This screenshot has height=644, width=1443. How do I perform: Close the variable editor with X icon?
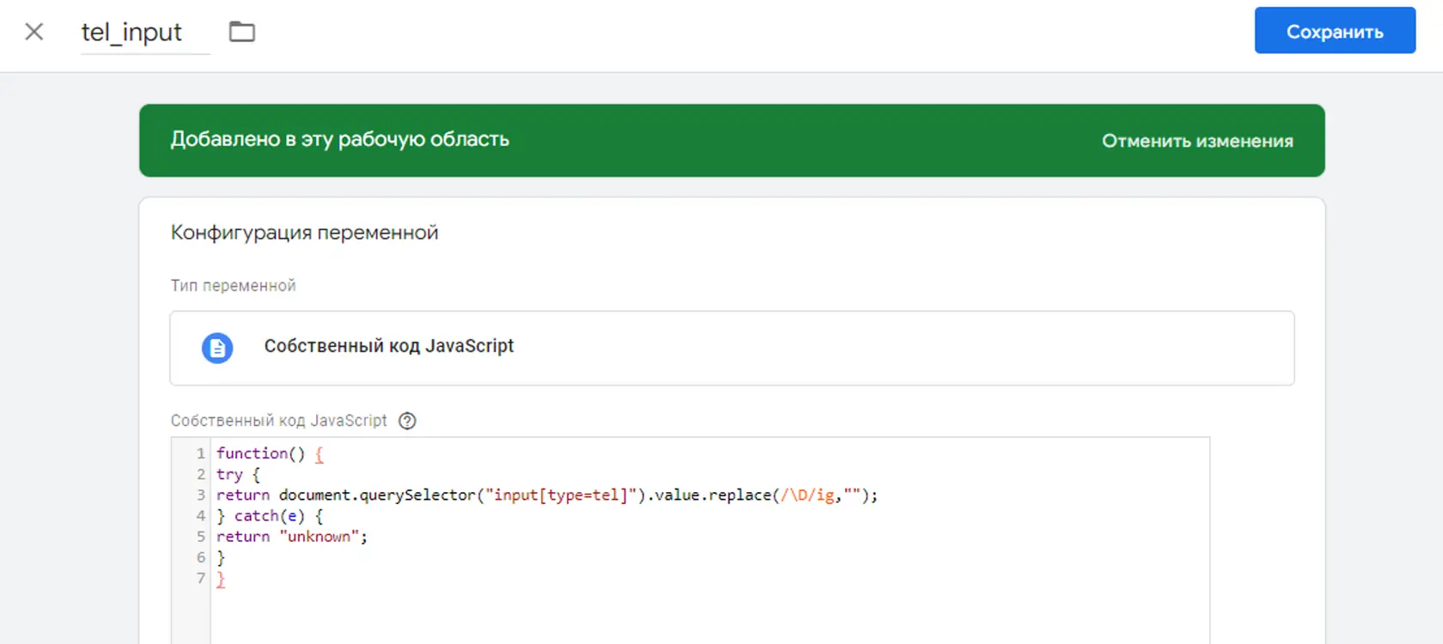[34, 32]
